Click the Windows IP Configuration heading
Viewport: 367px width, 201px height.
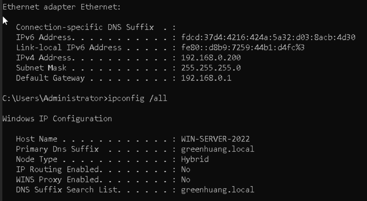pos(57,119)
